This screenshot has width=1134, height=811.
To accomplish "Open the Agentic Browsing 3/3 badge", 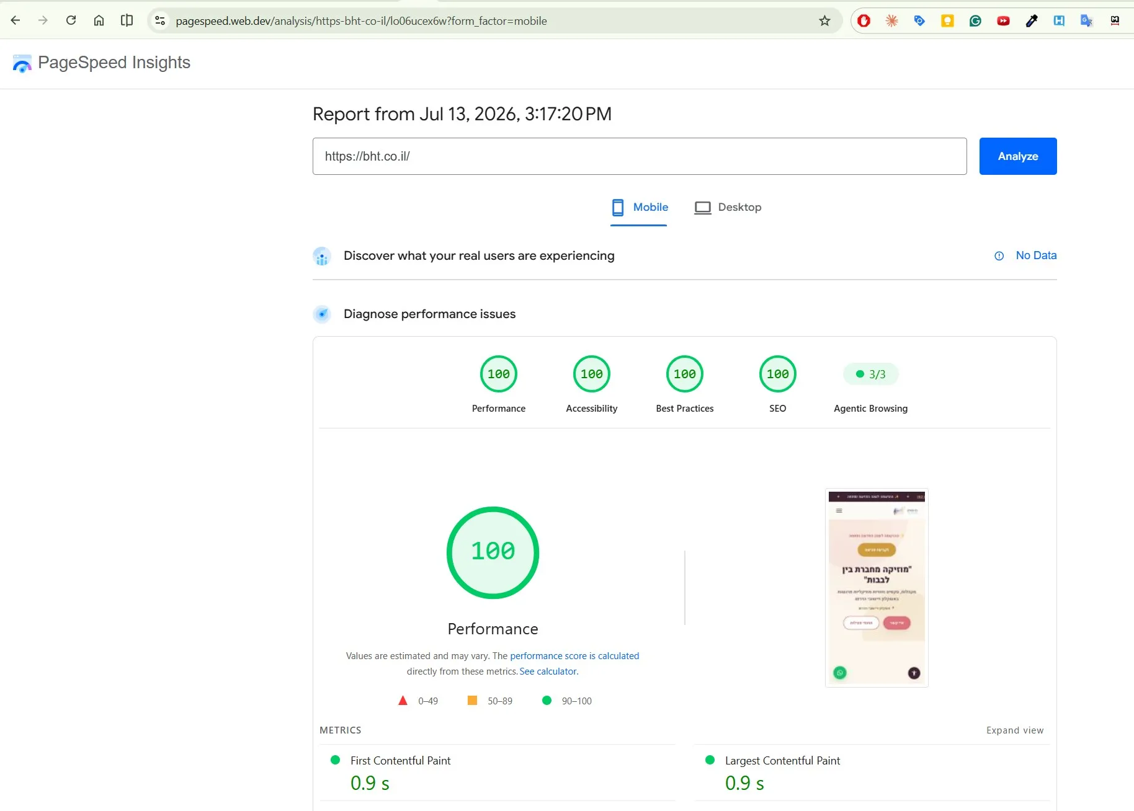I will click(x=871, y=374).
